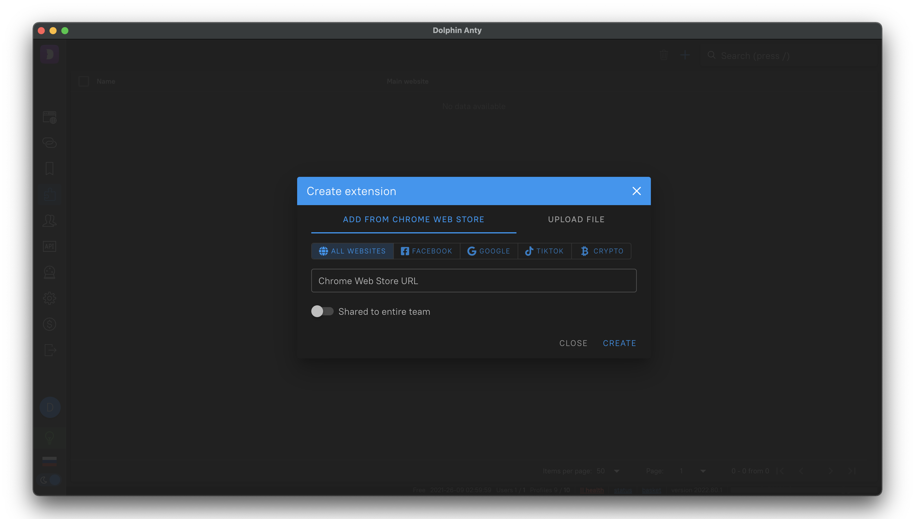Open the extensions puzzle-piece sidebar icon
The height and width of the screenshot is (519, 915).
click(x=50, y=194)
